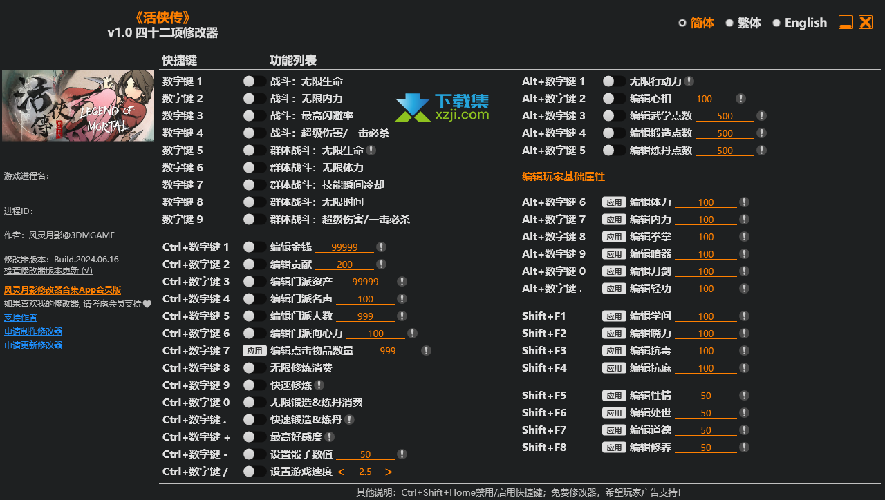Toggle 战斗：无限内力 switch

click(x=254, y=99)
